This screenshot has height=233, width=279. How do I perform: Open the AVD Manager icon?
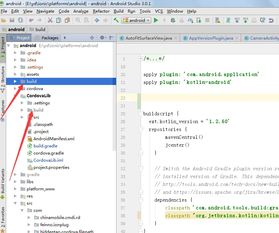click(x=218, y=20)
